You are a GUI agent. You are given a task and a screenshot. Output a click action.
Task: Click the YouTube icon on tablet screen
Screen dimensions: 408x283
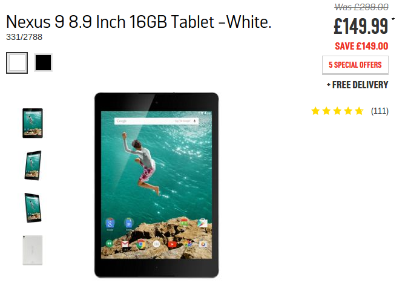pos(172,244)
